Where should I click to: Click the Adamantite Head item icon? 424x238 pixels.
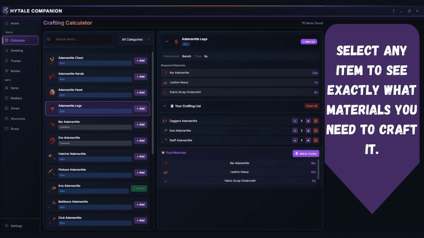(52, 92)
